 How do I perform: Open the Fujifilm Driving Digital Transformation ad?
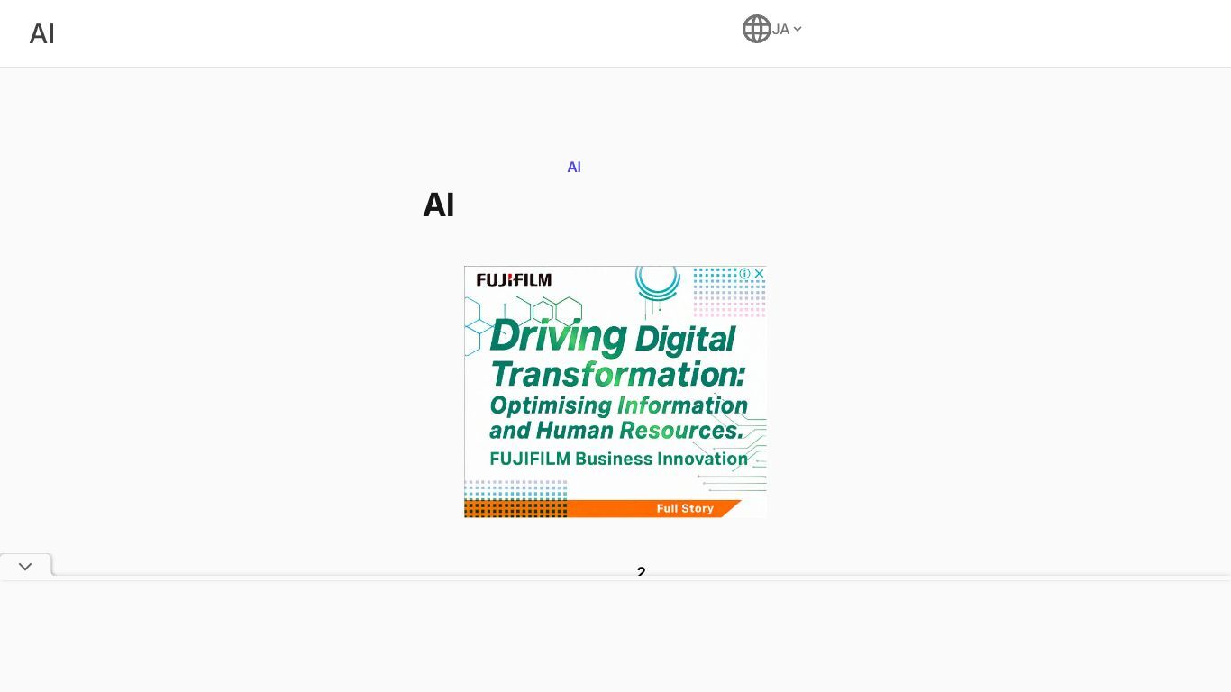pyautogui.click(x=615, y=392)
